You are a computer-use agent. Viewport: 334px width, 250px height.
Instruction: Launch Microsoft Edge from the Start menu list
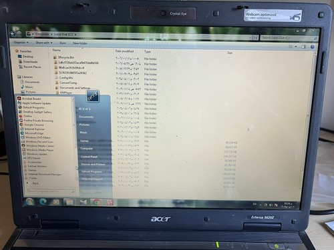[x=34, y=133]
